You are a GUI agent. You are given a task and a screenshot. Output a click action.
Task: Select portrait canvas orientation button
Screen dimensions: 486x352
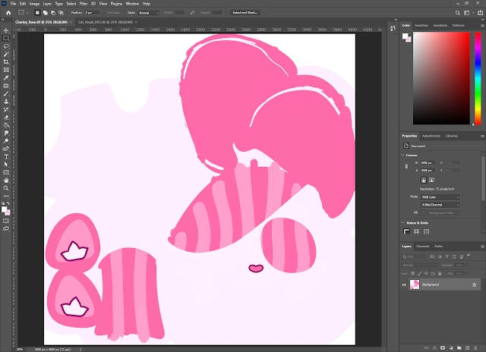(x=424, y=180)
